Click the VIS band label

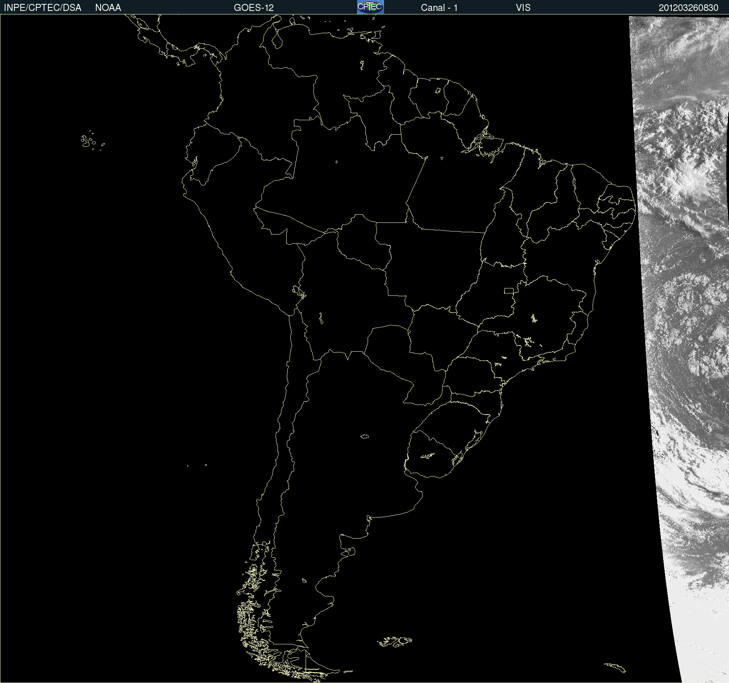coord(523,8)
